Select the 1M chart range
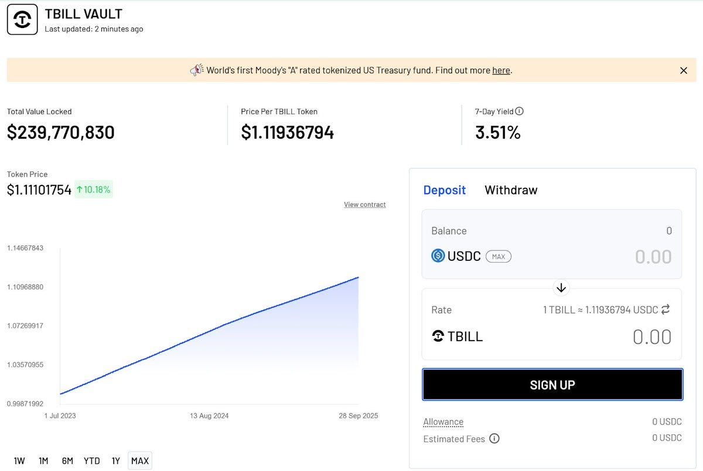The width and height of the screenshot is (703, 471). (43, 460)
